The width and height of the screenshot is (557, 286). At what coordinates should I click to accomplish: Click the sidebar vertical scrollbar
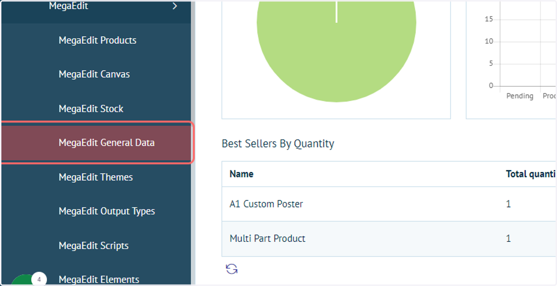[193, 143]
